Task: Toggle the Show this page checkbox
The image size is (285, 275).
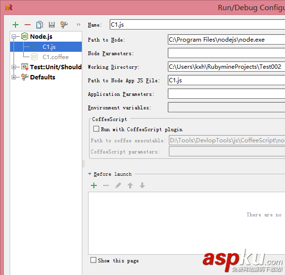Action: (x=93, y=260)
